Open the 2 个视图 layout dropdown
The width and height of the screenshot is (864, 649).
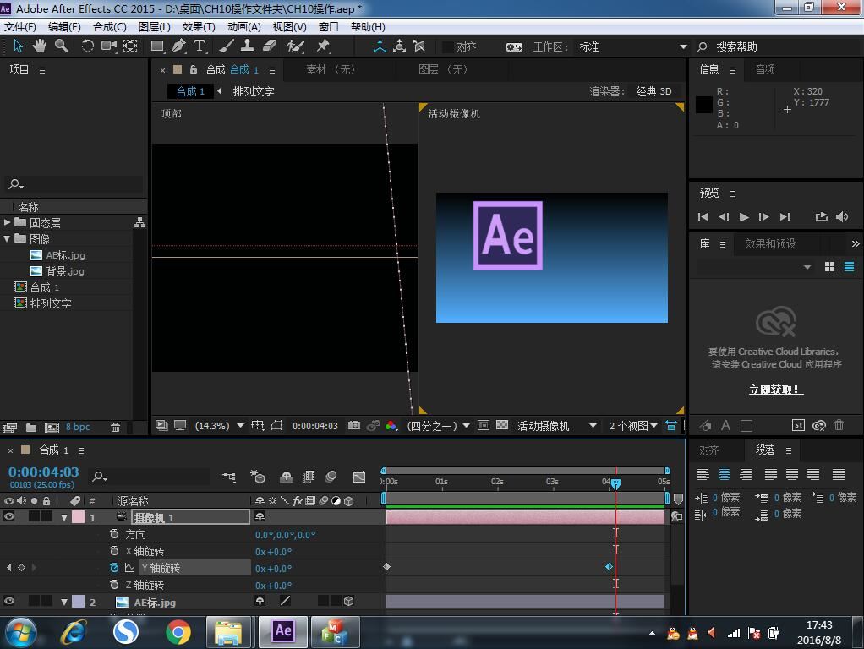point(633,426)
